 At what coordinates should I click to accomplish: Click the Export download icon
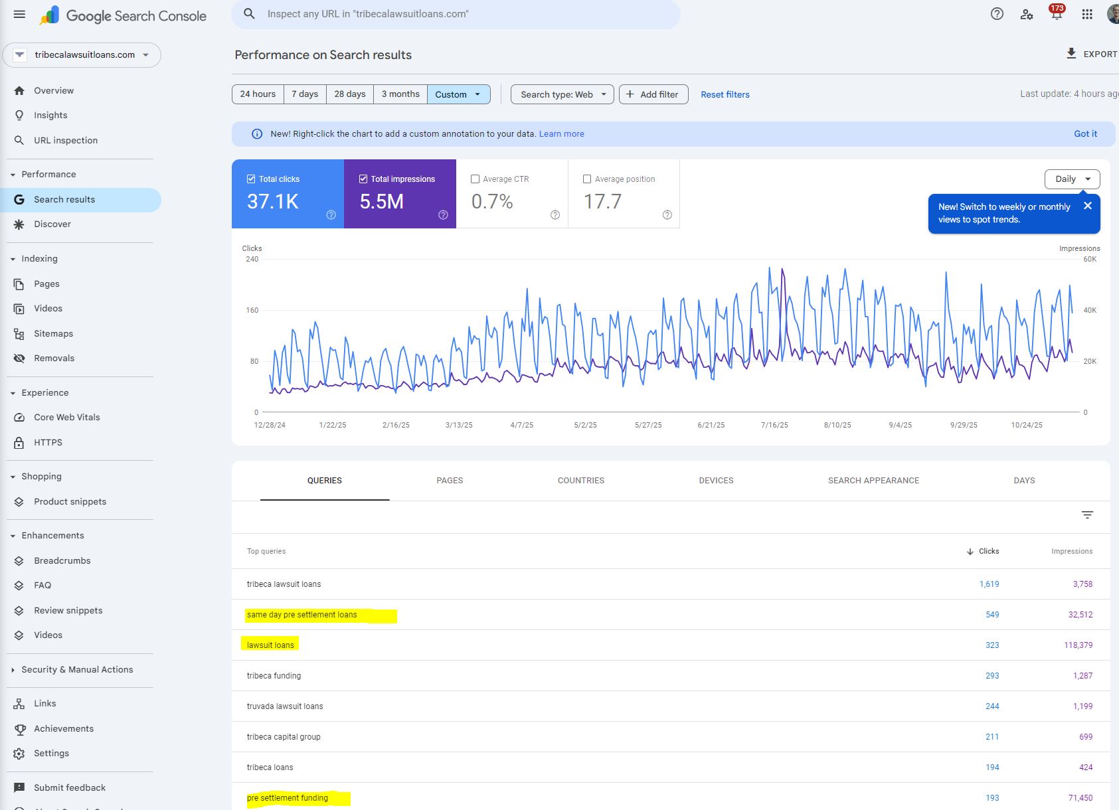(1071, 54)
